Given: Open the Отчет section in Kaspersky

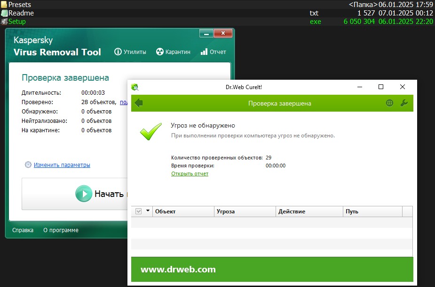Looking at the screenshot, I should point(214,52).
